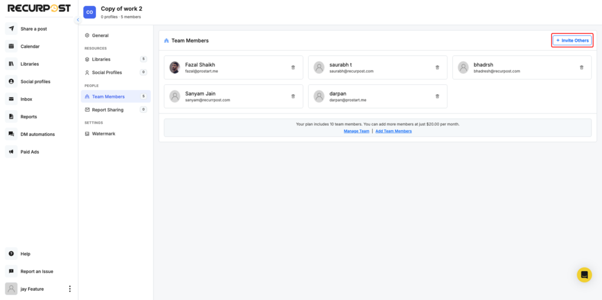Click the Invite Others button

(572, 41)
